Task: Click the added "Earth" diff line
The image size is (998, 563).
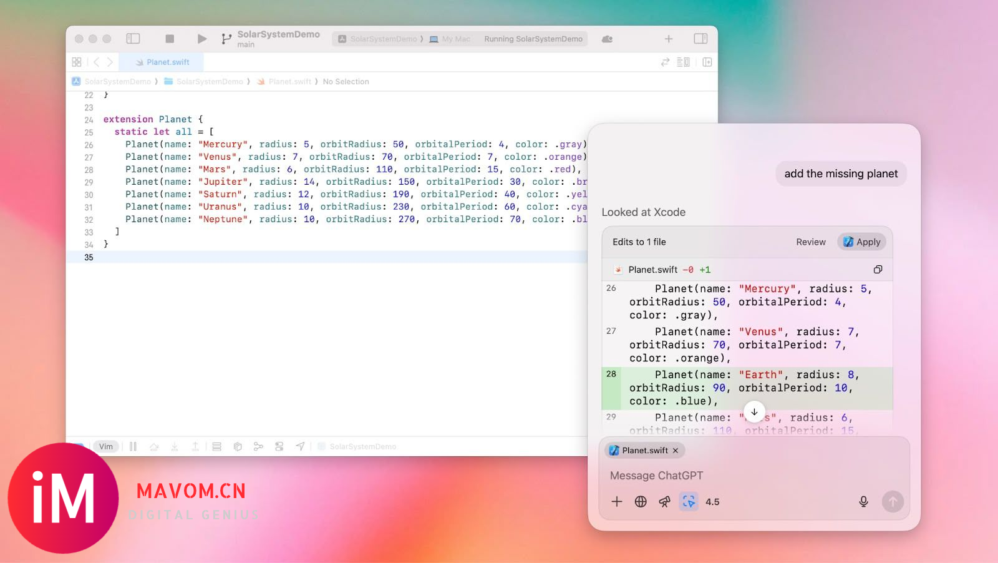Action: click(x=747, y=388)
